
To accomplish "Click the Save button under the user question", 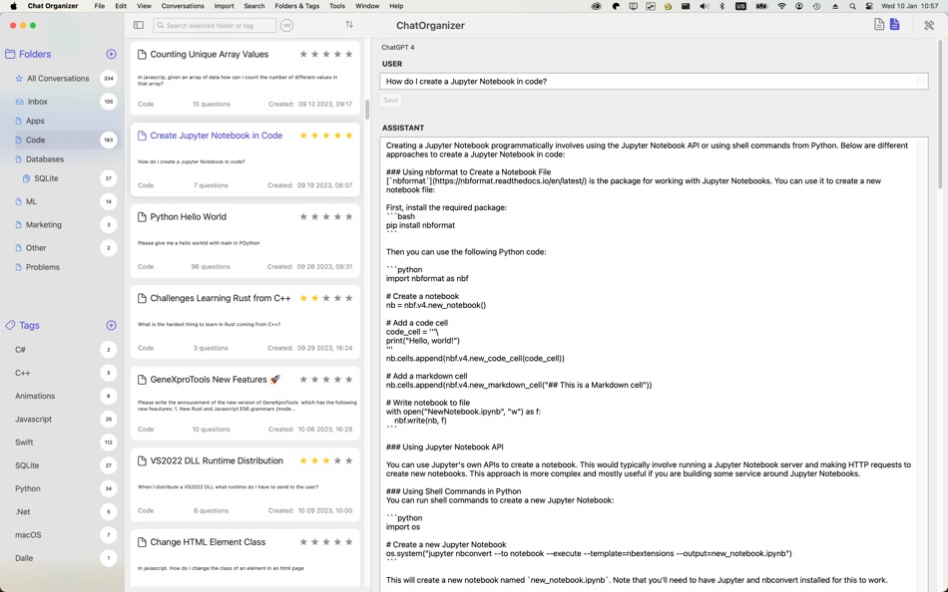I will 389,100.
